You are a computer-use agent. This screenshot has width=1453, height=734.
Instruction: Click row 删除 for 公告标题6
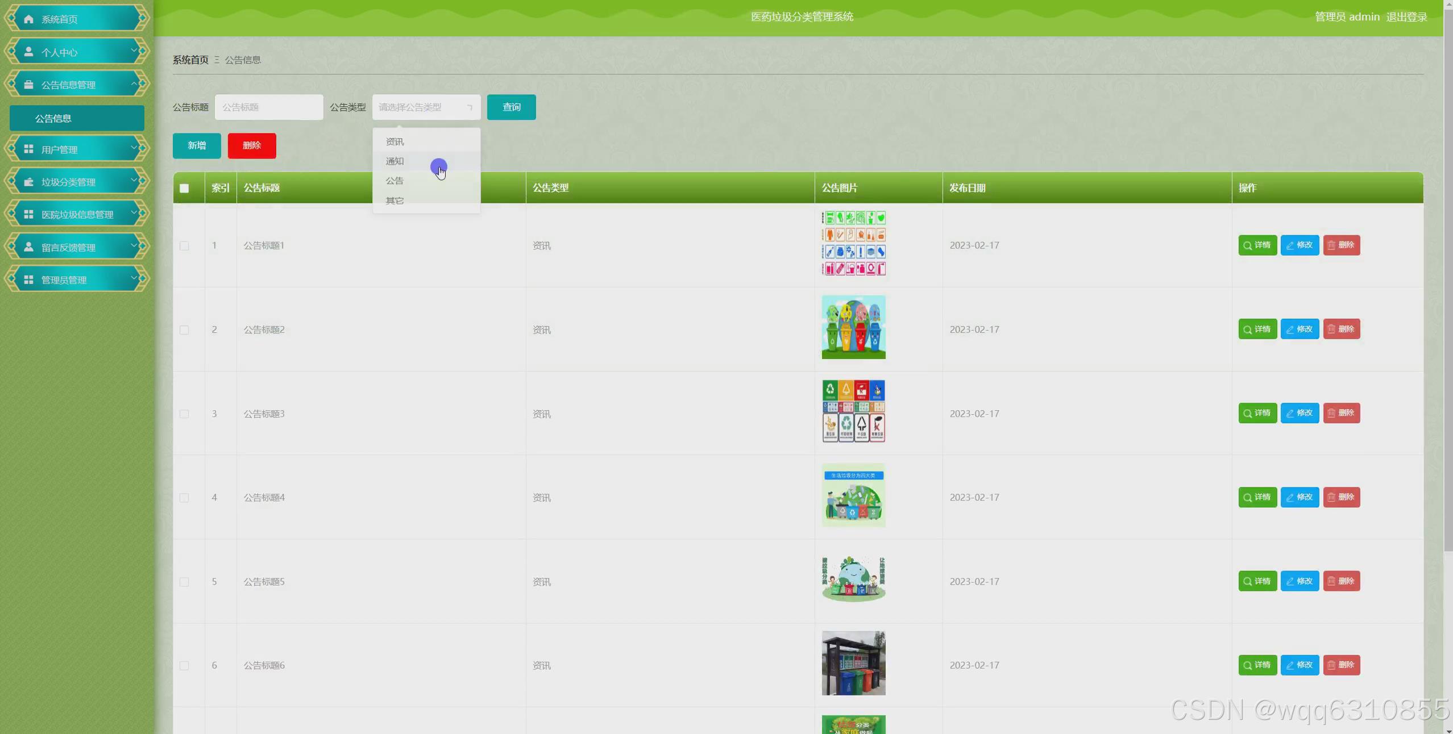click(1342, 665)
